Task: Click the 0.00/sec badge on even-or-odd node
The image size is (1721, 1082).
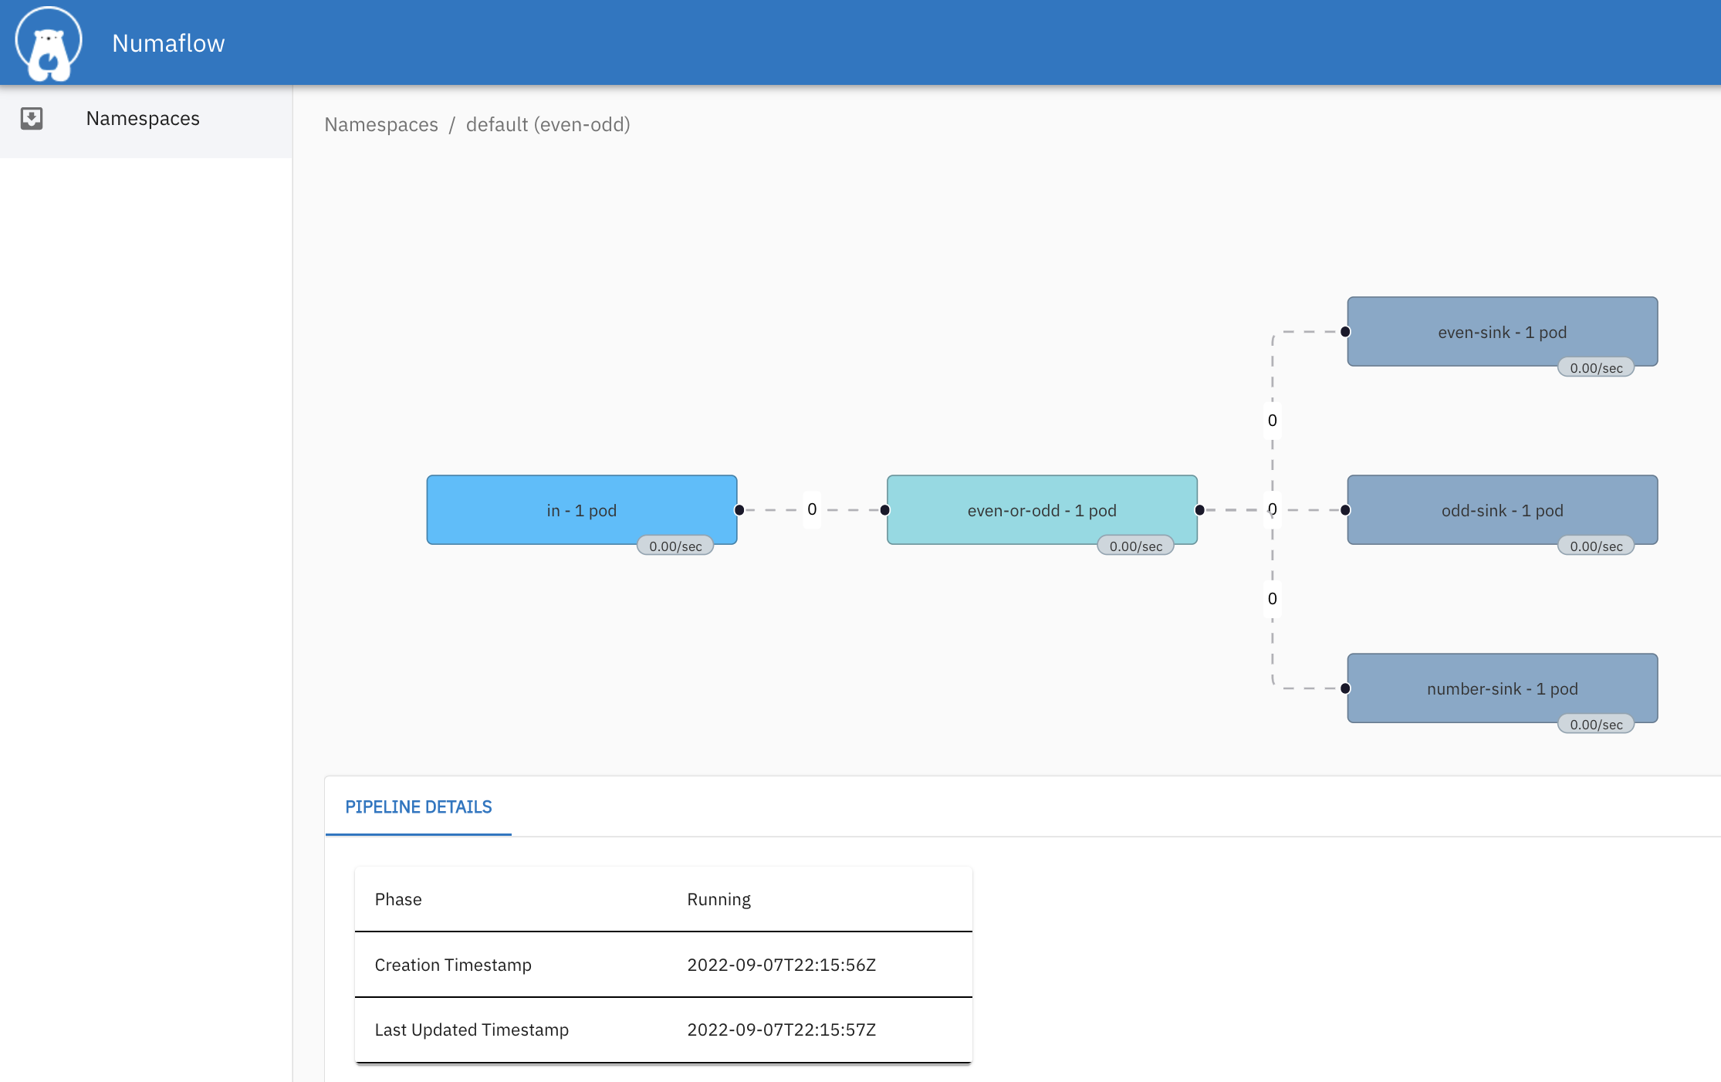Action: pos(1135,546)
